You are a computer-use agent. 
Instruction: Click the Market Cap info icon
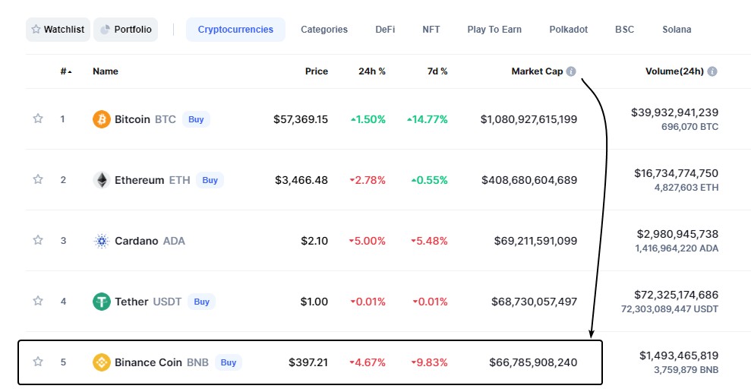[571, 71]
